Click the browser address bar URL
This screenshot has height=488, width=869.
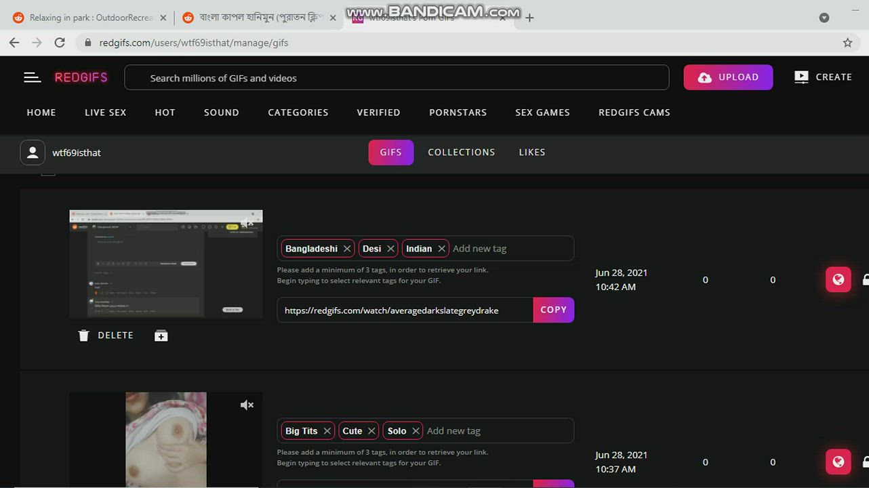(x=194, y=43)
